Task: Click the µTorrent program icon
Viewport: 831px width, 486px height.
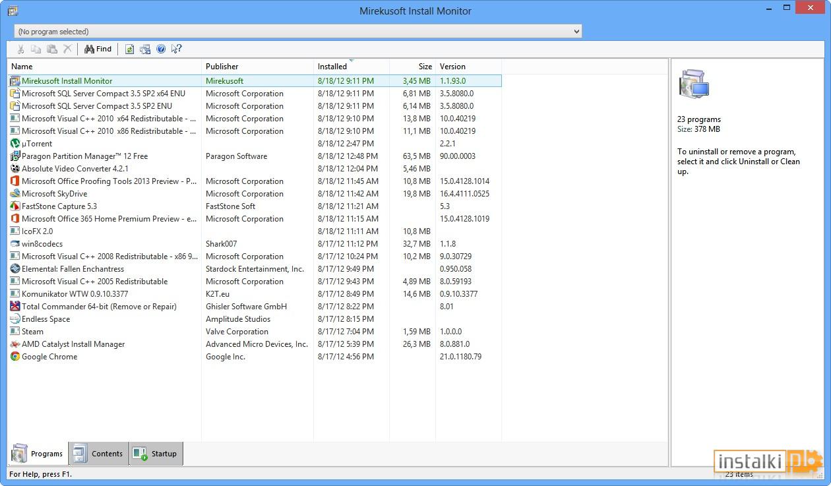Action: point(15,144)
